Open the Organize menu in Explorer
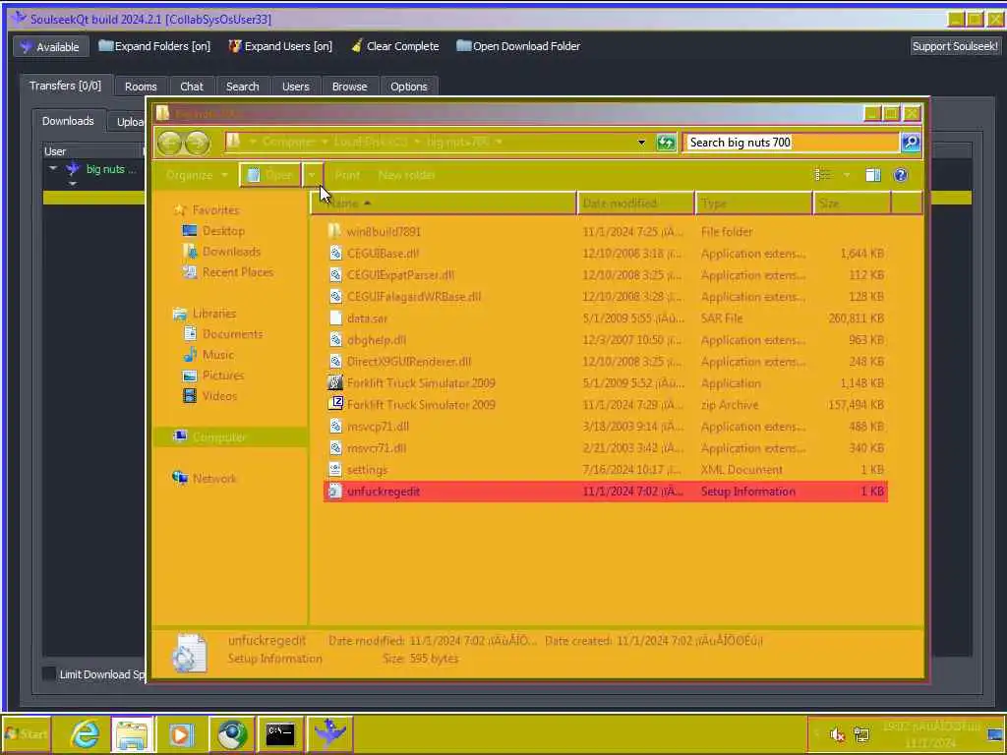 coord(196,175)
